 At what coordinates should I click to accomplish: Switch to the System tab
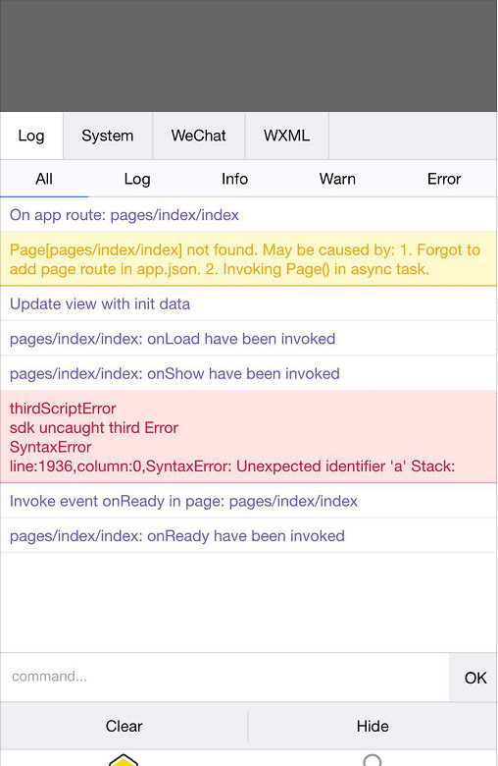tap(108, 136)
